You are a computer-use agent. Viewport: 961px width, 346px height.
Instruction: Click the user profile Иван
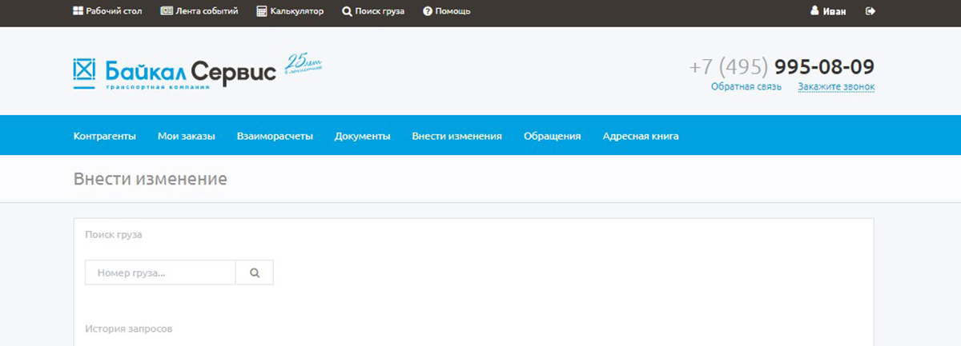tap(827, 11)
